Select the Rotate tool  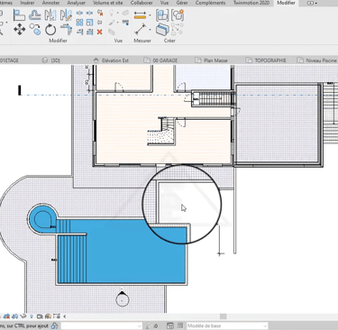tap(50, 30)
